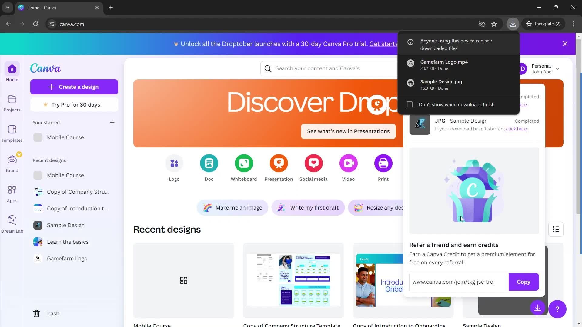This screenshot has width=582, height=327.
Task: Click Create a design button
Action: click(x=74, y=87)
